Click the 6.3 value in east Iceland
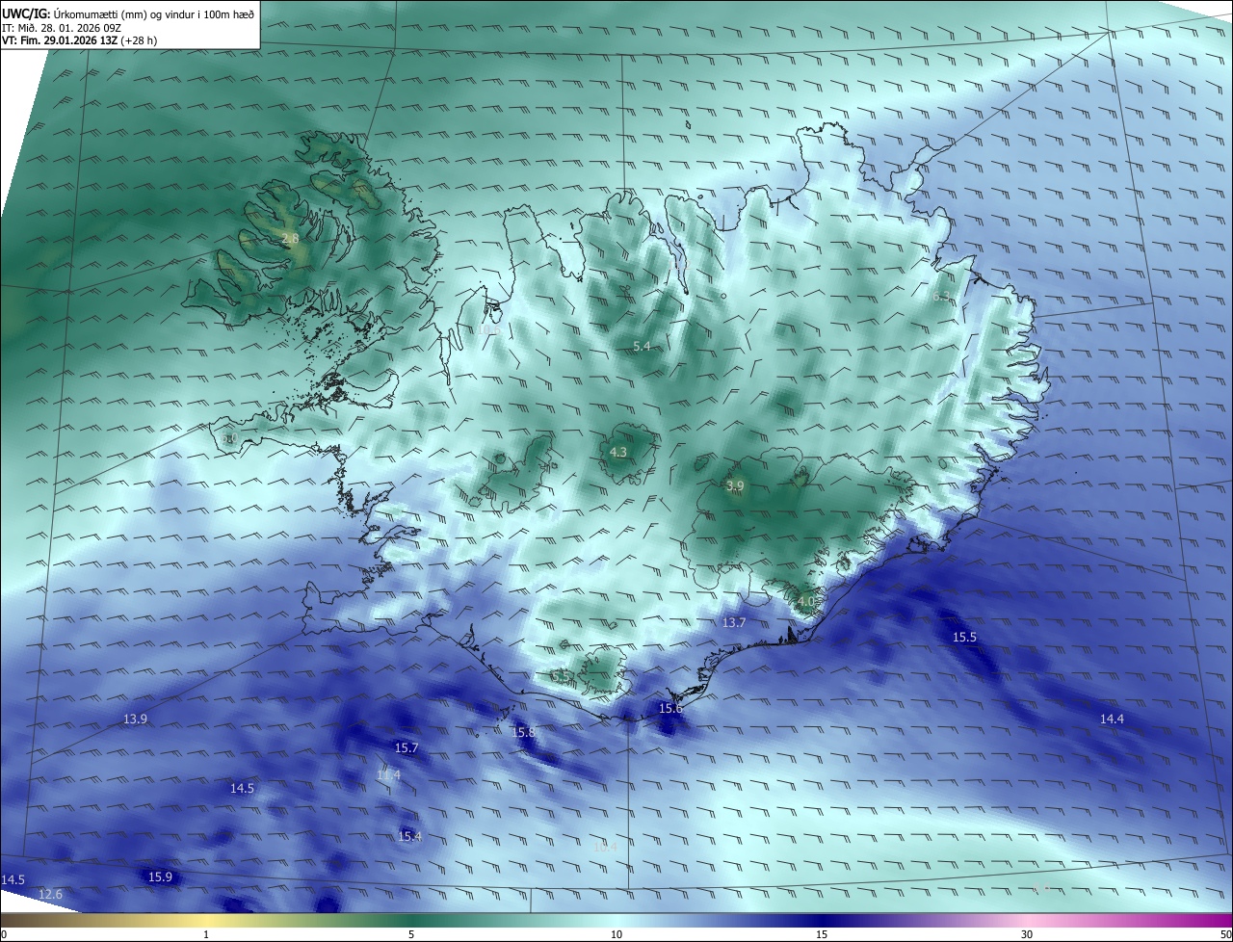Viewport: 1233px width, 942px height. pos(941,297)
